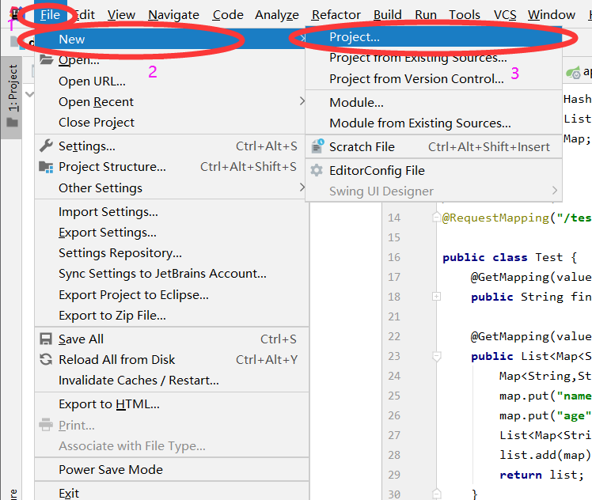592x500 pixels.
Task: Select Exit in File menu
Action: click(x=172, y=492)
